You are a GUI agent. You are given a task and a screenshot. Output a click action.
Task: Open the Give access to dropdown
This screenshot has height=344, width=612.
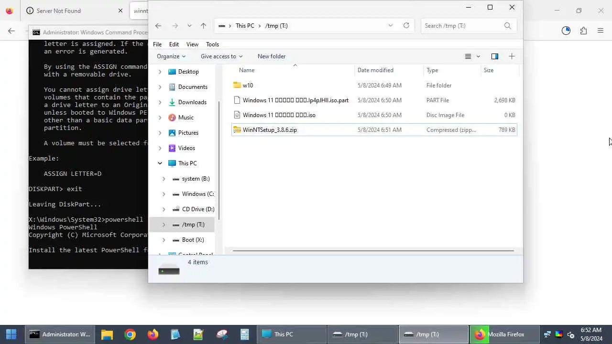tap(221, 56)
